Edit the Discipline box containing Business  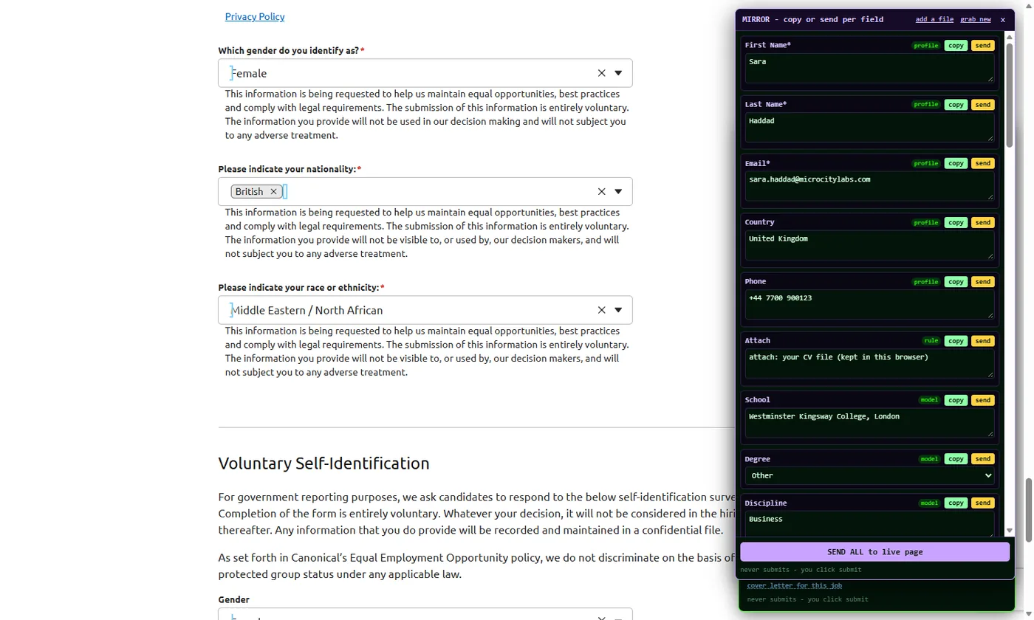(869, 524)
